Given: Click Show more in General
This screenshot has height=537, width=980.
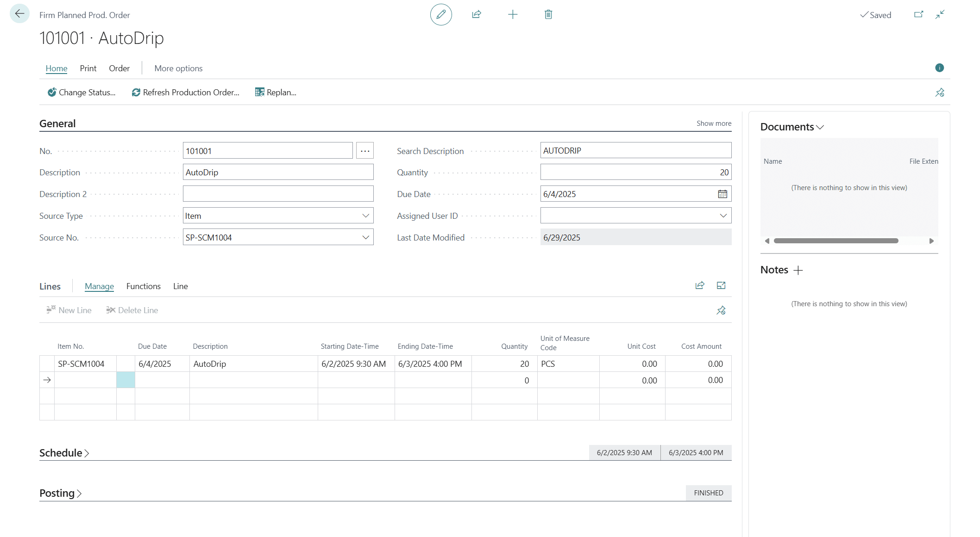Looking at the screenshot, I should click(x=713, y=123).
